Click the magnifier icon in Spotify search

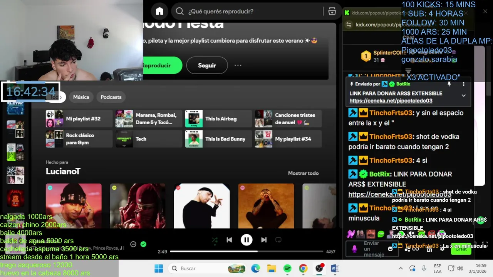pyautogui.click(x=179, y=12)
